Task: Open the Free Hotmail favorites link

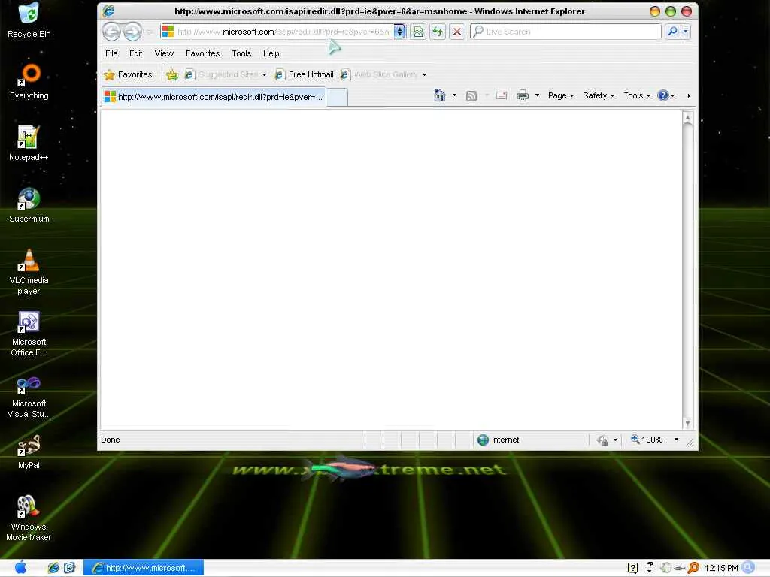Action: (305, 74)
